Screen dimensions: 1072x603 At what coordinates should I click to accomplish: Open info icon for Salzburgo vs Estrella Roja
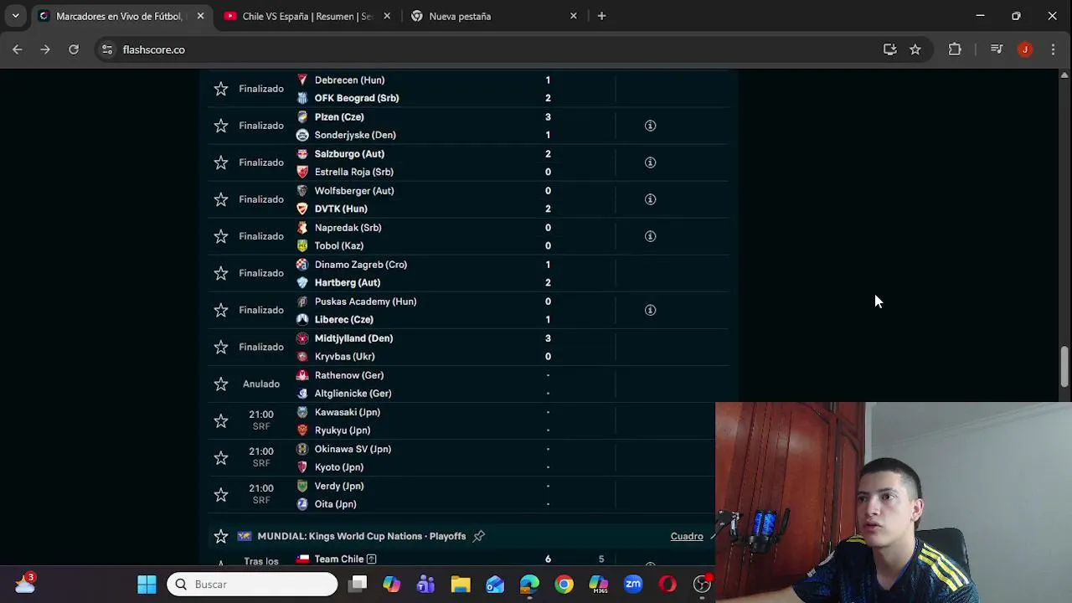650,162
